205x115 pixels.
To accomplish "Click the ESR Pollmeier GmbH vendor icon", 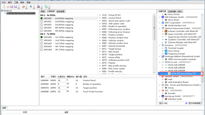I will [x=163, y=17].
